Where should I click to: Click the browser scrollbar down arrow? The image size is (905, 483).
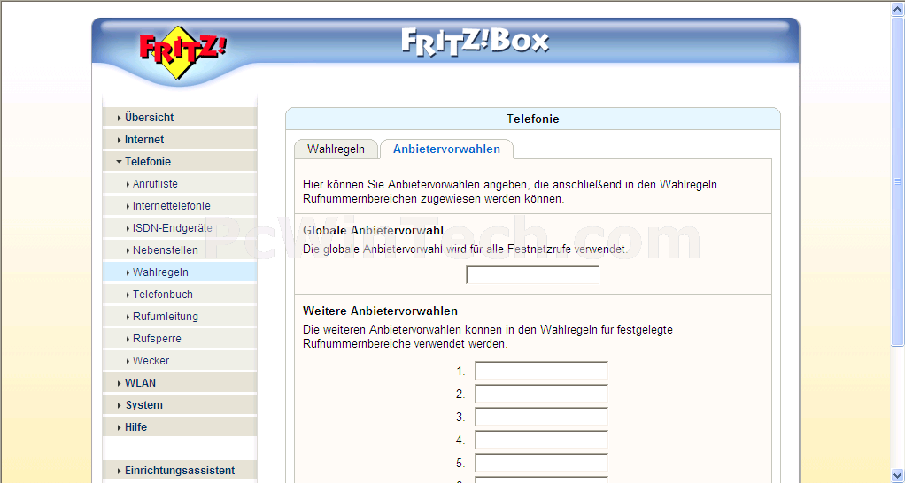898,476
